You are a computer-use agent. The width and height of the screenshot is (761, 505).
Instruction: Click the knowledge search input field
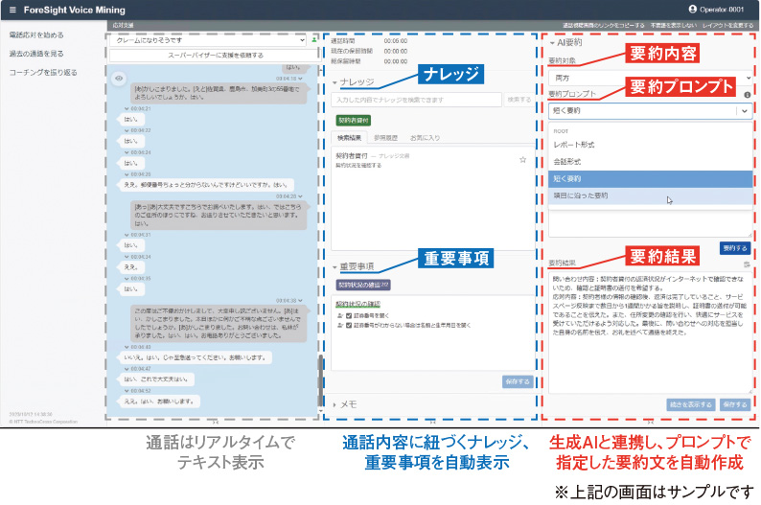416,100
